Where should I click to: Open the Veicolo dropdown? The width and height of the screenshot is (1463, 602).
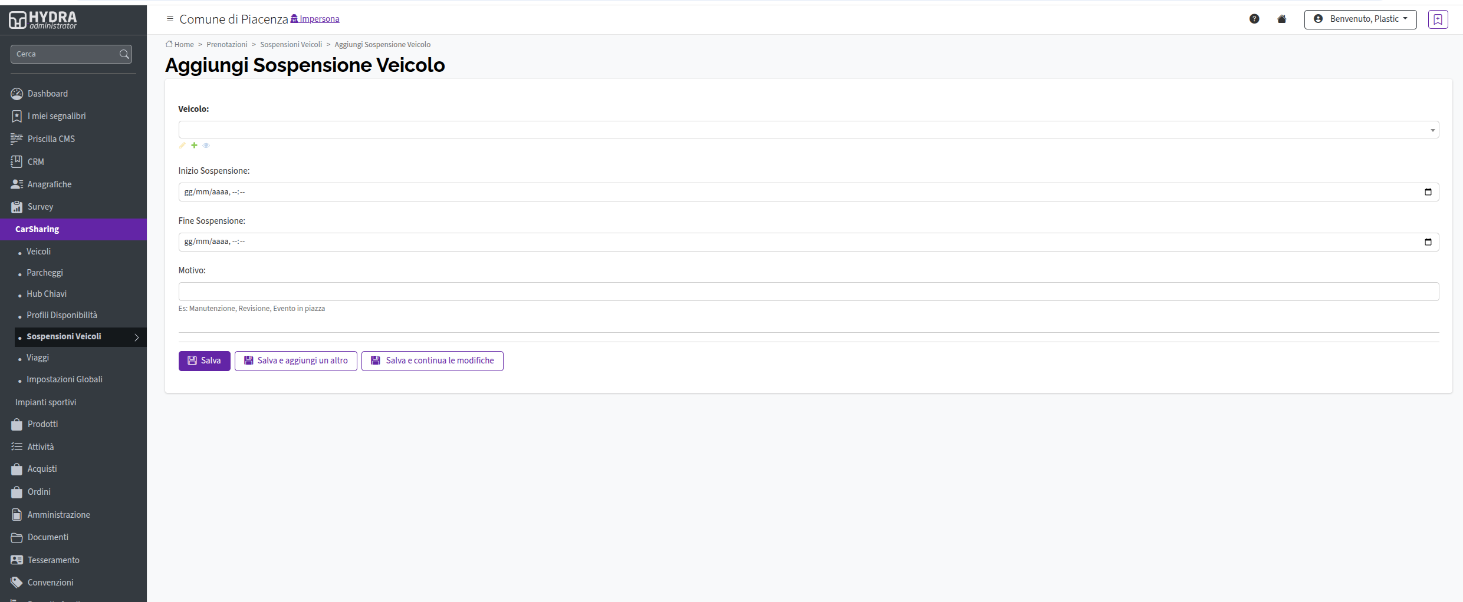(x=808, y=130)
